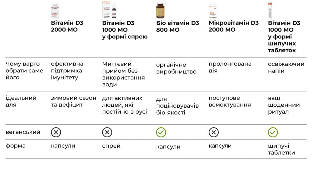Viewport: 312px width, 196px height.
Task: Click the effervescent tablets tube image
Action: pyautogui.click(x=270, y=10)
